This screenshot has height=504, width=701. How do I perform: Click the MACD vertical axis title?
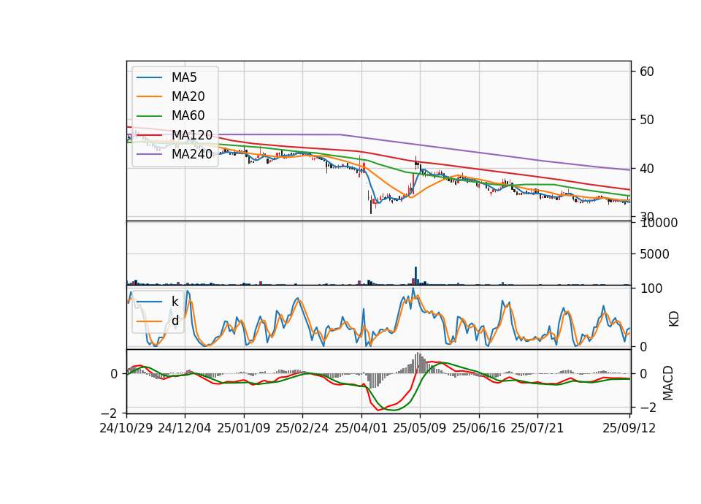coord(668,383)
